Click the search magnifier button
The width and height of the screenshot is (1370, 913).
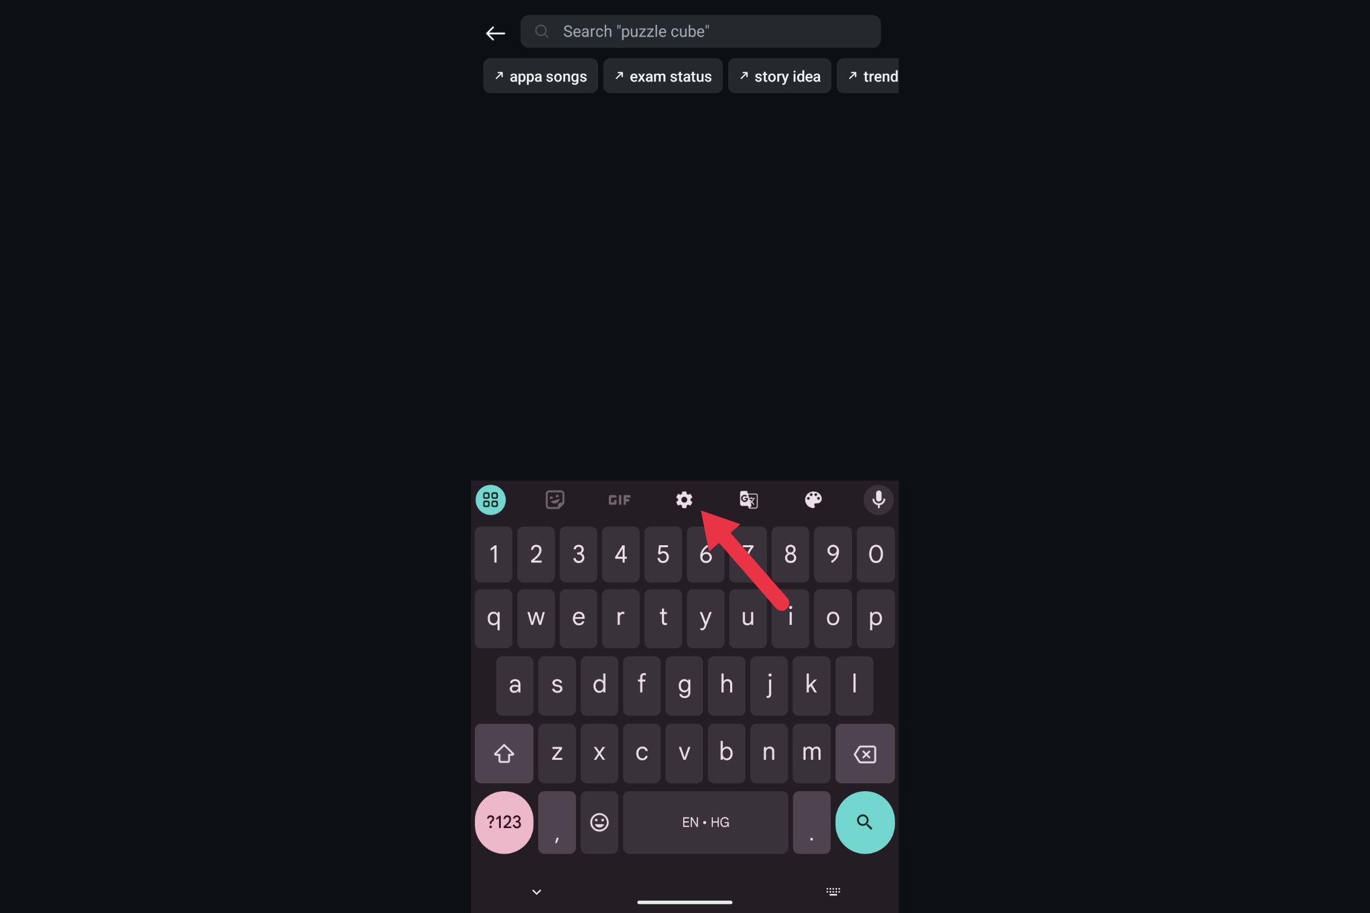pyautogui.click(x=863, y=822)
